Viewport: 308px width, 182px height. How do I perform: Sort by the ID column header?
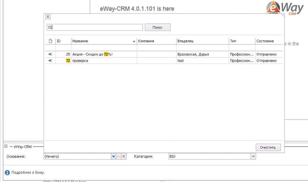63,41
